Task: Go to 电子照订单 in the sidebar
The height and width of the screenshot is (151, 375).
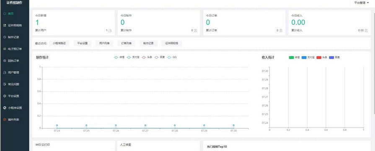Action: (x=15, y=49)
